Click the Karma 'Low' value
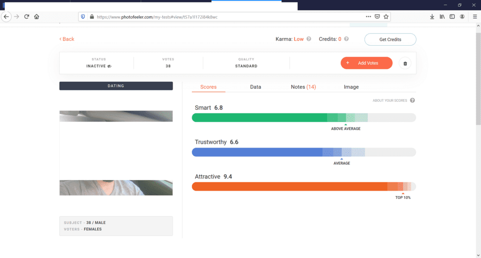The width and height of the screenshot is (481, 258). tap(299, 39)
